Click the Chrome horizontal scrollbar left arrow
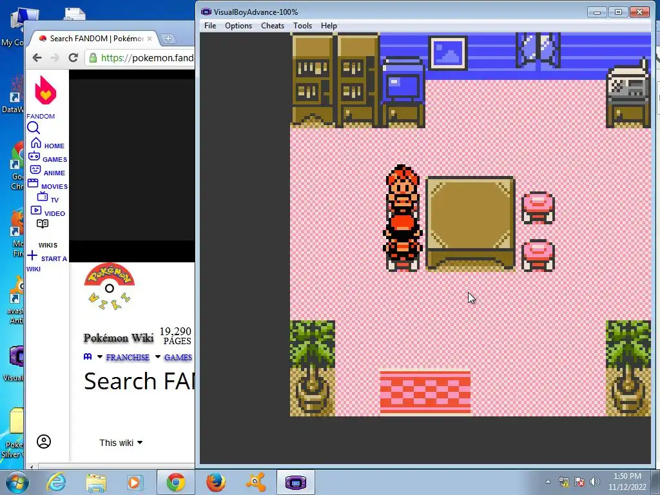This screenshot has height=495, width=660. pos(31,467)
